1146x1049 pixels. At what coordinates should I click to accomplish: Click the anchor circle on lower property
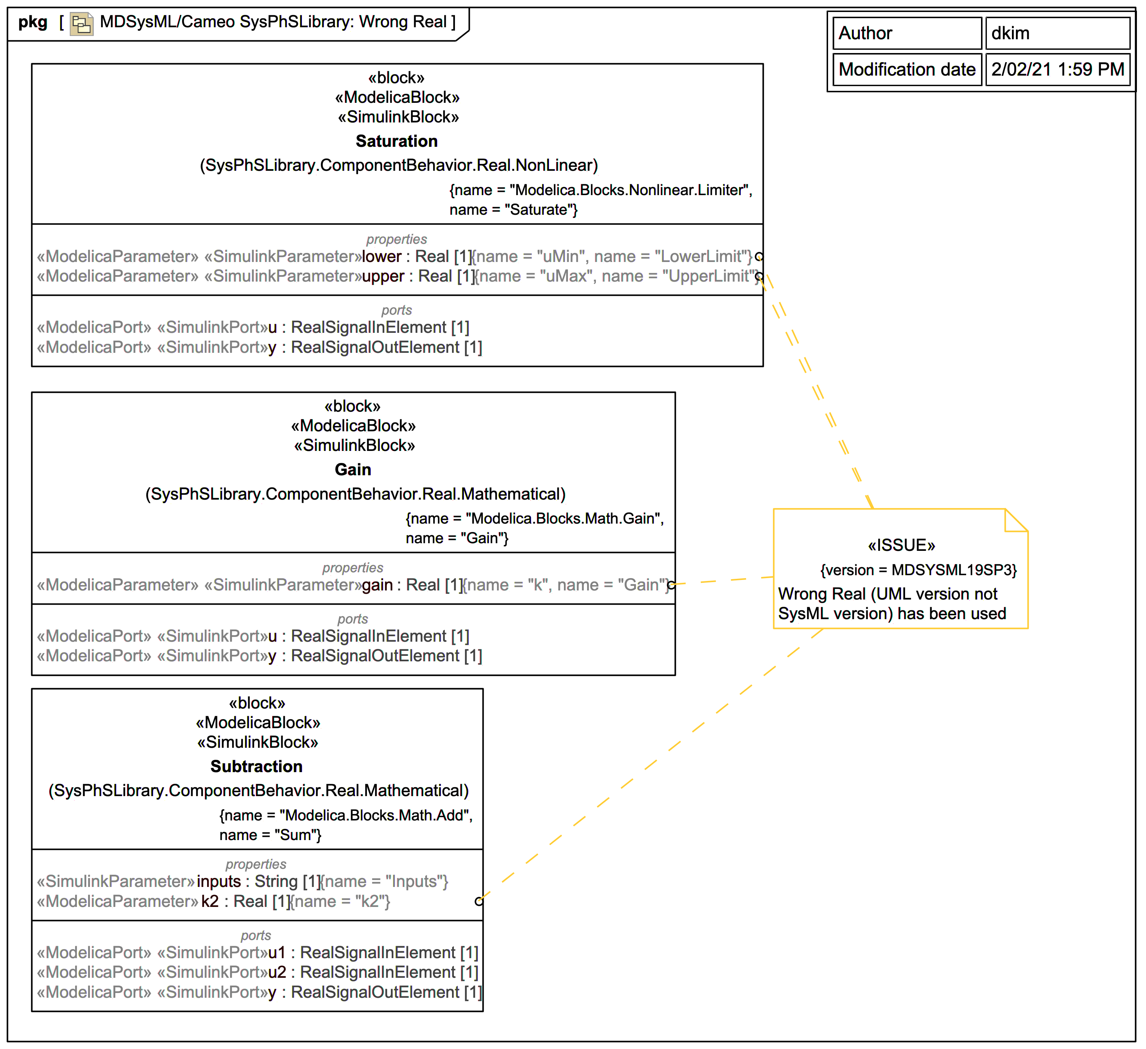(759, 257)
